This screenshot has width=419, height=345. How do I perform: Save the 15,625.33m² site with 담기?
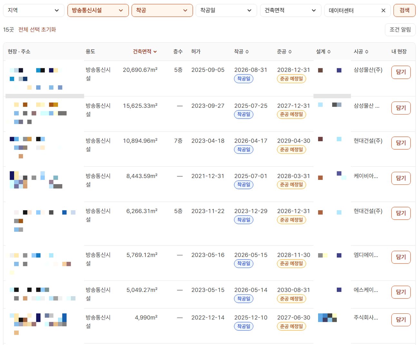[401, 108]
